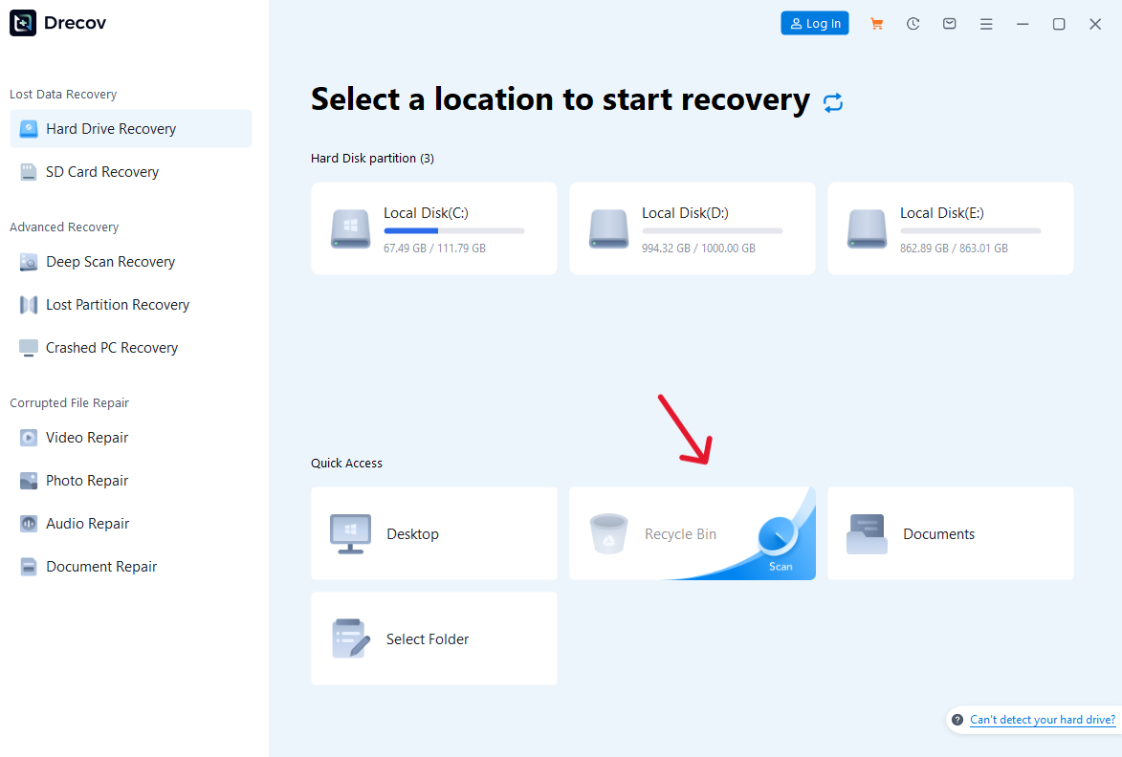1122x757 pixels.
Task: Select Video Repair under Corrupted File Repair
Action: point(85,437)
